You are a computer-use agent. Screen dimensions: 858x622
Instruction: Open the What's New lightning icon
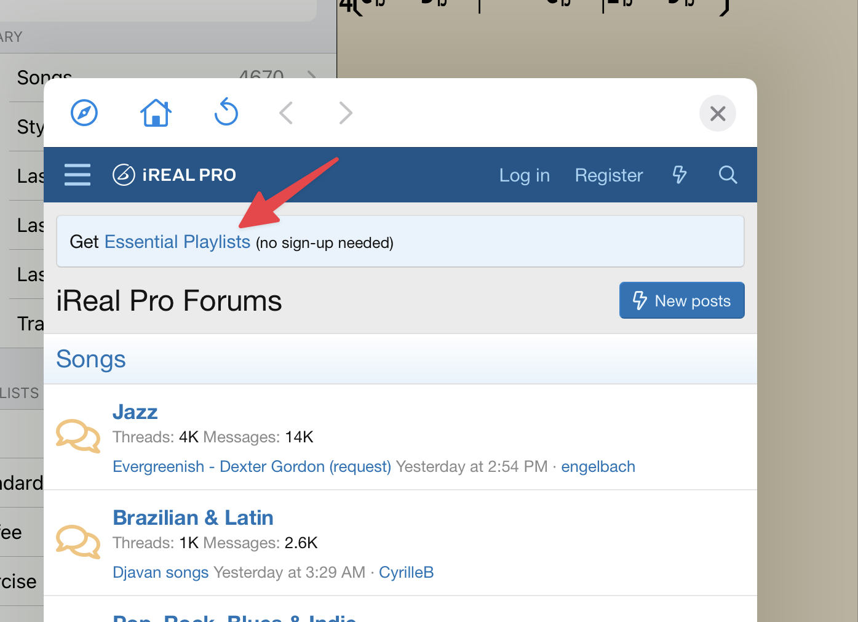pos(680,175)
